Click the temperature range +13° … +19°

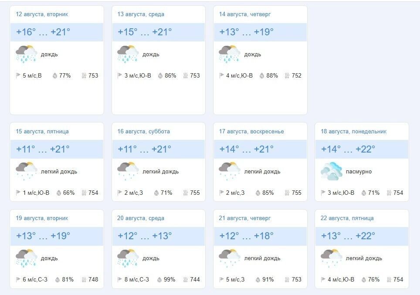pyautogui.click(x=247, y=31)
